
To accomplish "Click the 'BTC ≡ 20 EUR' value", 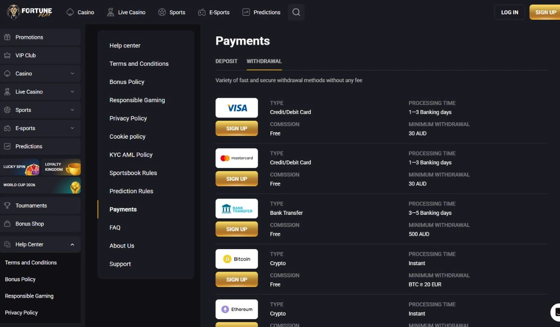I will click(x=425, y=284).
